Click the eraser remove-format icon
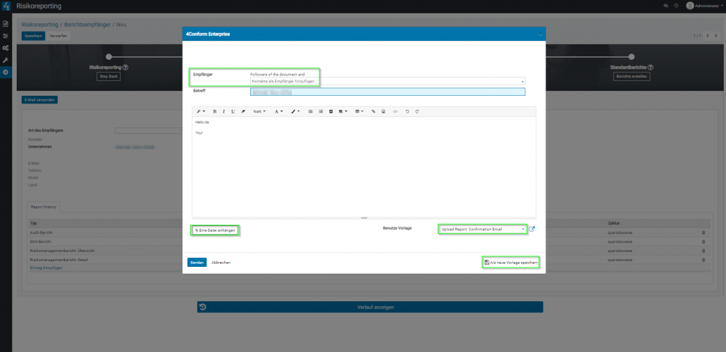726x352 pixels. coord(243,111)
